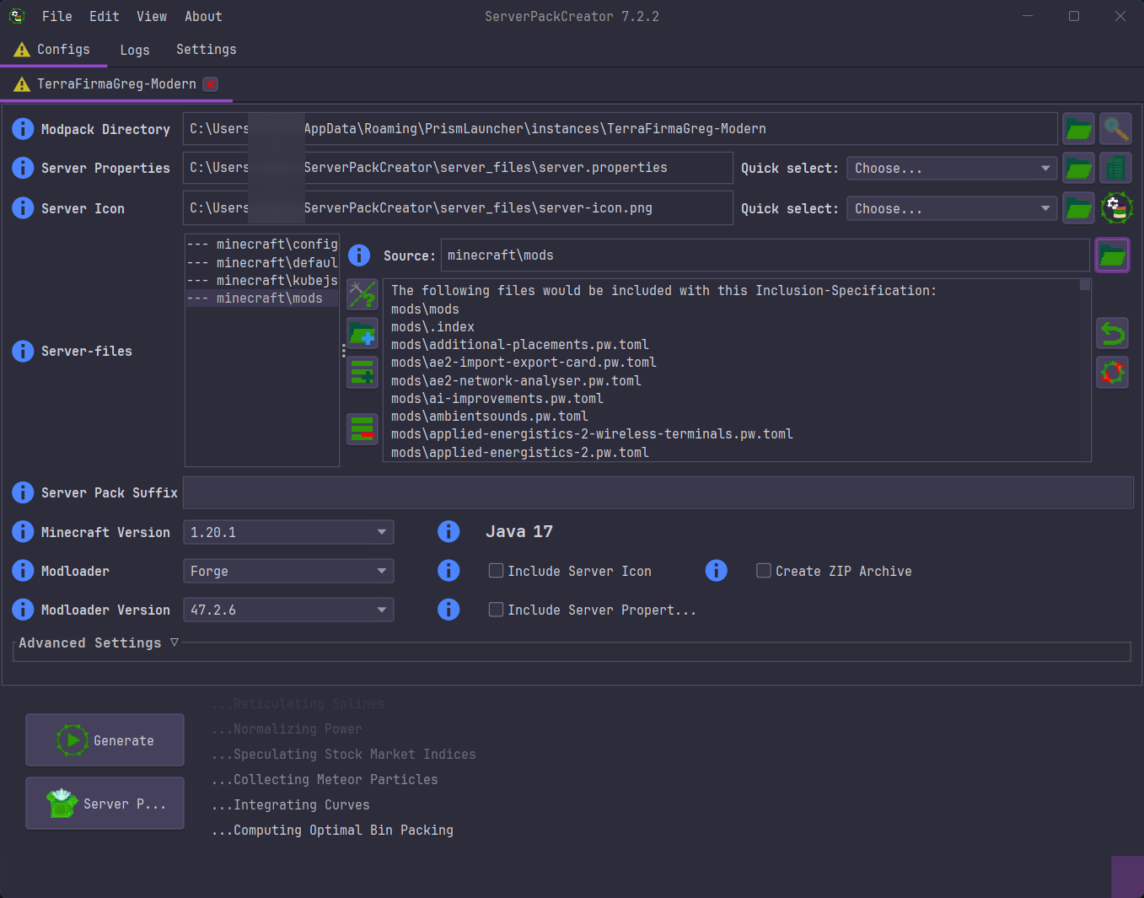Click the add list entry icon with green plus

363,372
